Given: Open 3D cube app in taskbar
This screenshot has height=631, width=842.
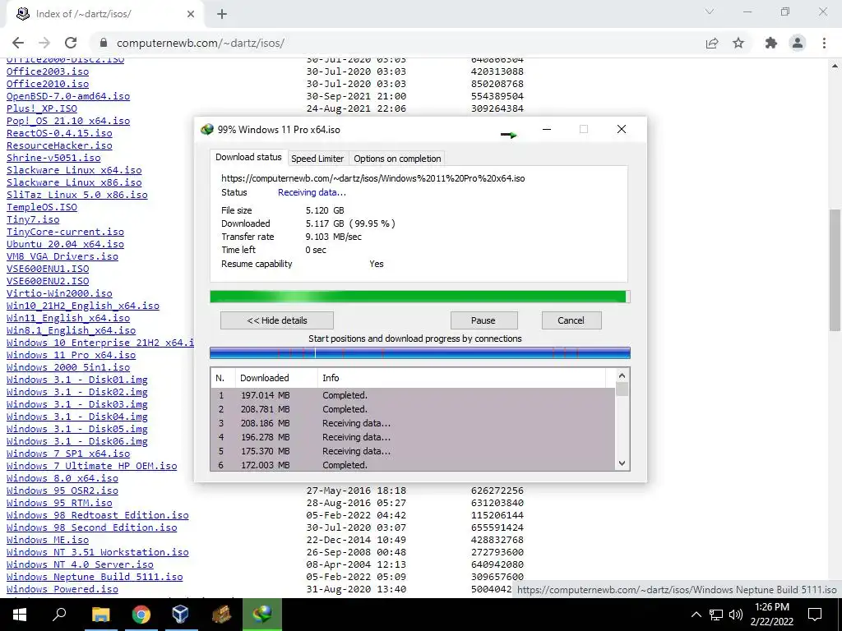Looking at the screenshot, I should (181, 615).
